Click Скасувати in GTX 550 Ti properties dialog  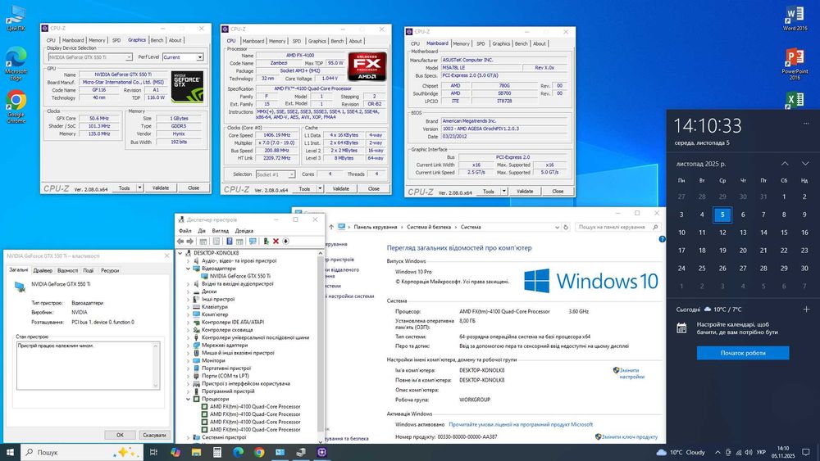point(154,435)
